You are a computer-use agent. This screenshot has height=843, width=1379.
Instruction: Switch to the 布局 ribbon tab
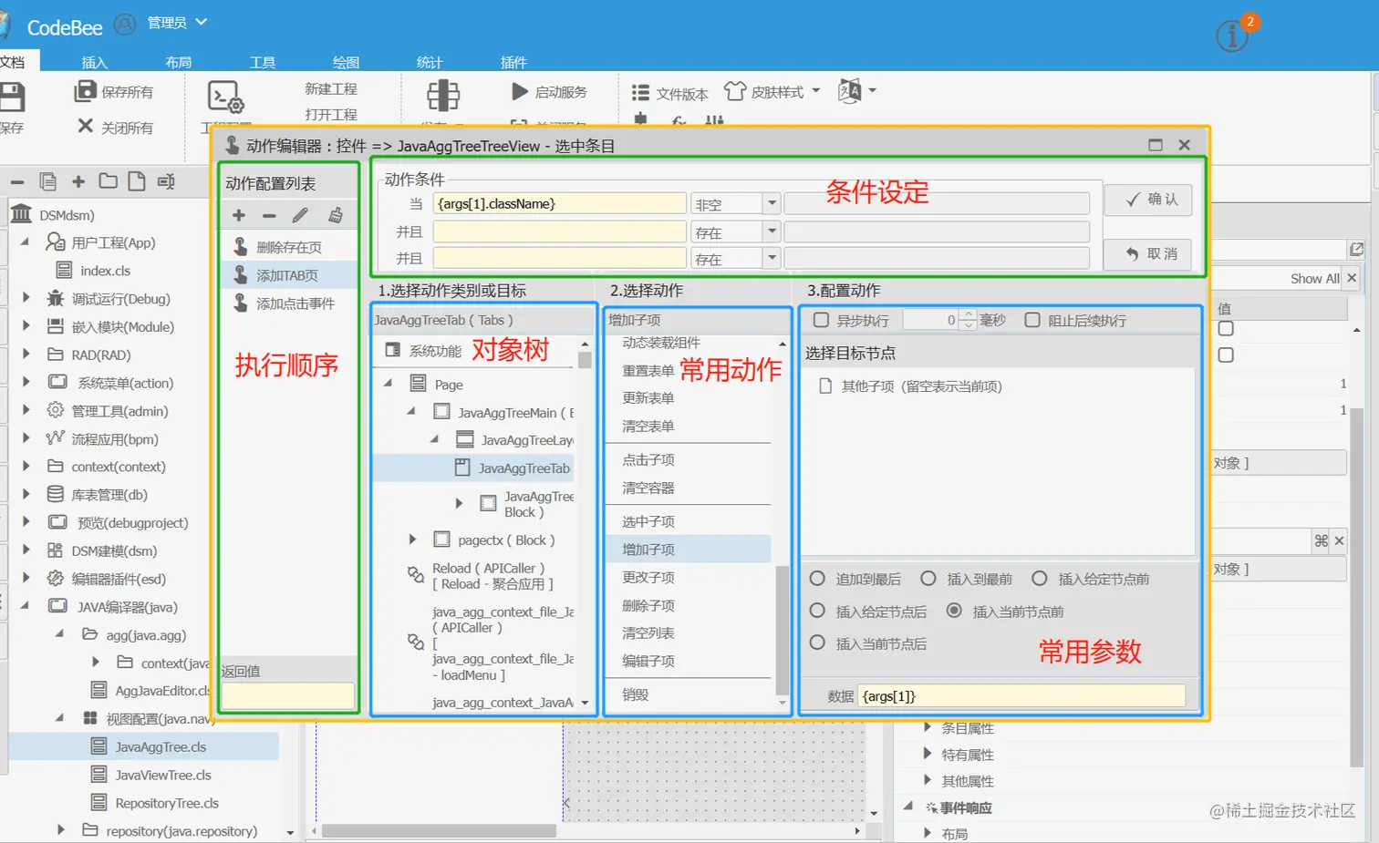point(179,62)
